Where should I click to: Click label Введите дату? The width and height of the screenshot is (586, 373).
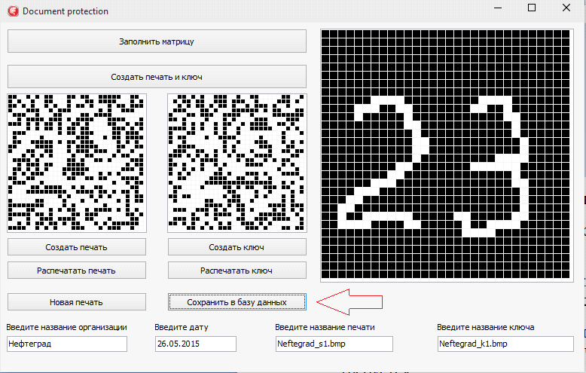point(182,327)
